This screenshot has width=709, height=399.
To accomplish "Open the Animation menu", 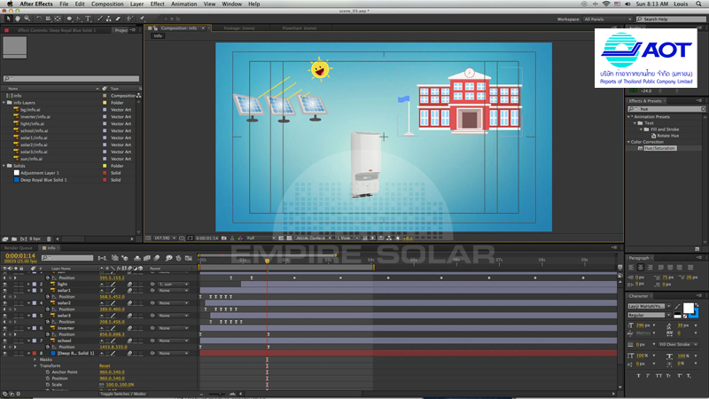I will 183,4.
